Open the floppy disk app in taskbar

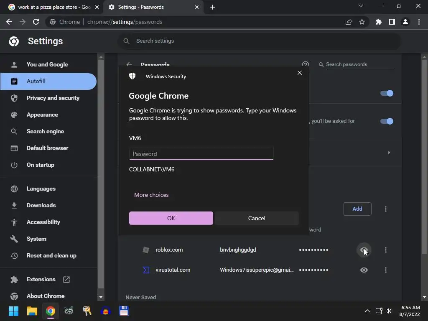(x=124, y=311)
